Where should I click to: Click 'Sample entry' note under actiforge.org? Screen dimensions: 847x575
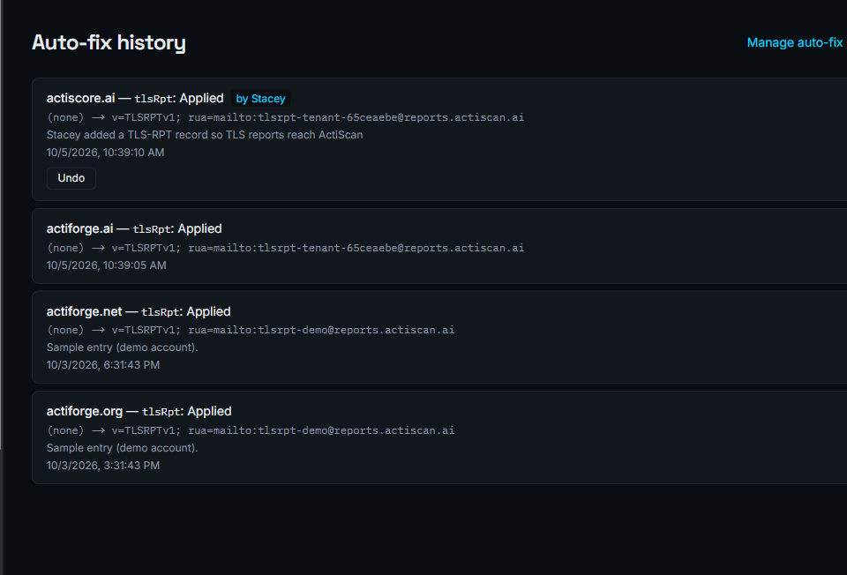click(x=122, y=448)
